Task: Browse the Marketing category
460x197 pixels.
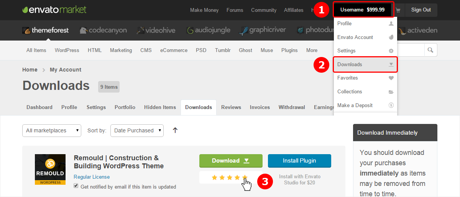Action: tap(121, 50)
